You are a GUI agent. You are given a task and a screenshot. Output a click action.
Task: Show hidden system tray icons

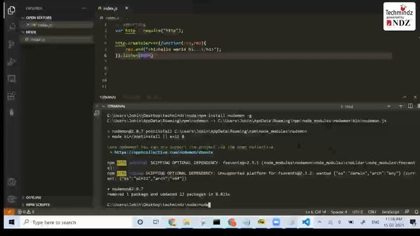[320, 222]
